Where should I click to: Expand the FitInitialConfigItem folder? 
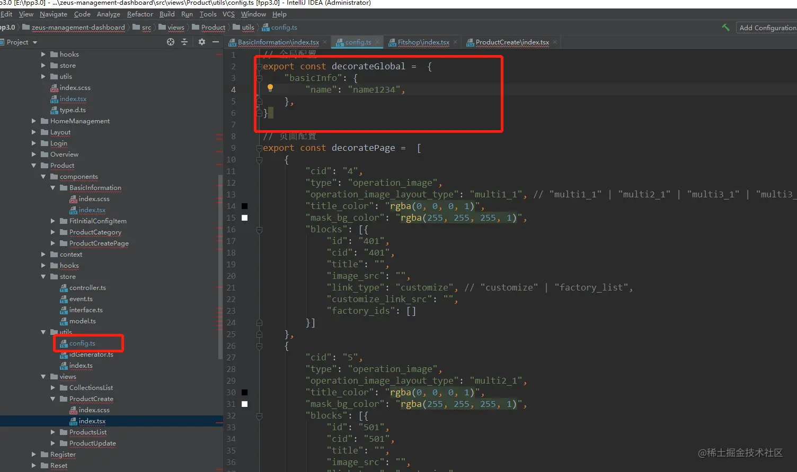tap(53, 221)
